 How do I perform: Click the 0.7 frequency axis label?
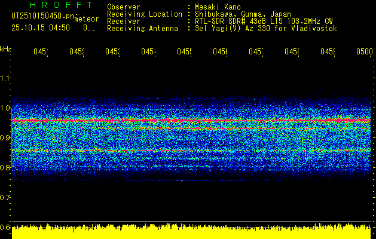[x=5, y=197]
